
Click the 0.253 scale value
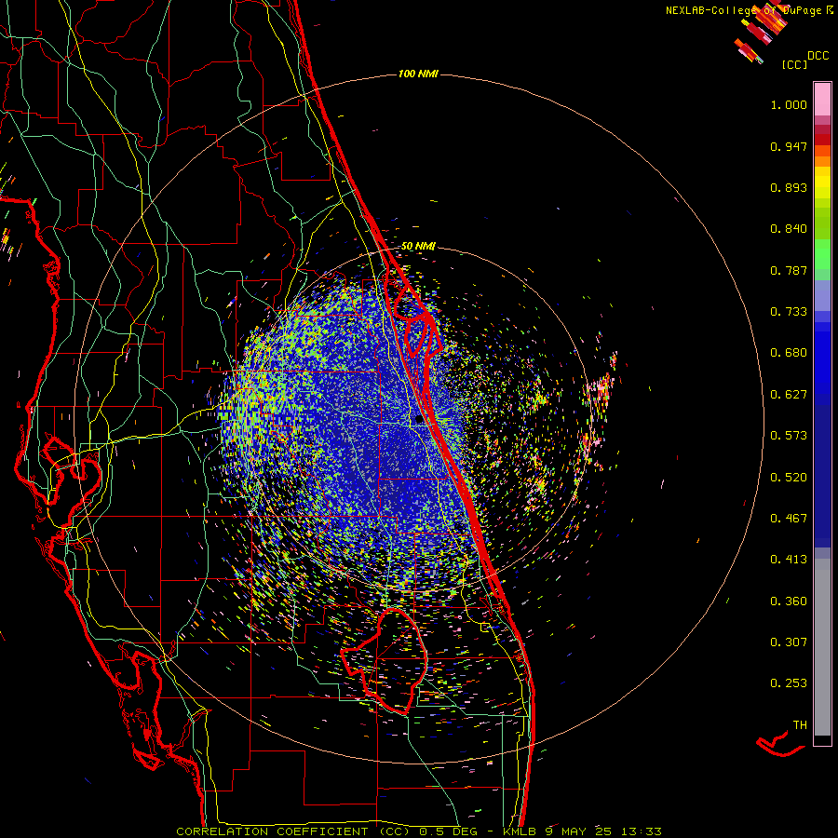(789, 683)
